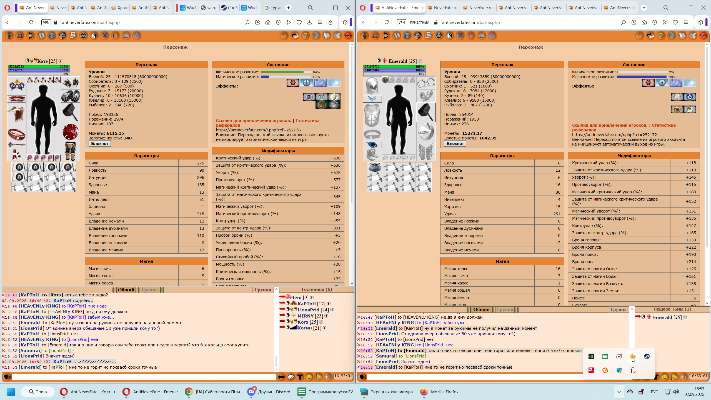The width and height of the screenshot is (711, 400).
Task: Click safely remove hardware USB tray icon
Action: point(633,370)
